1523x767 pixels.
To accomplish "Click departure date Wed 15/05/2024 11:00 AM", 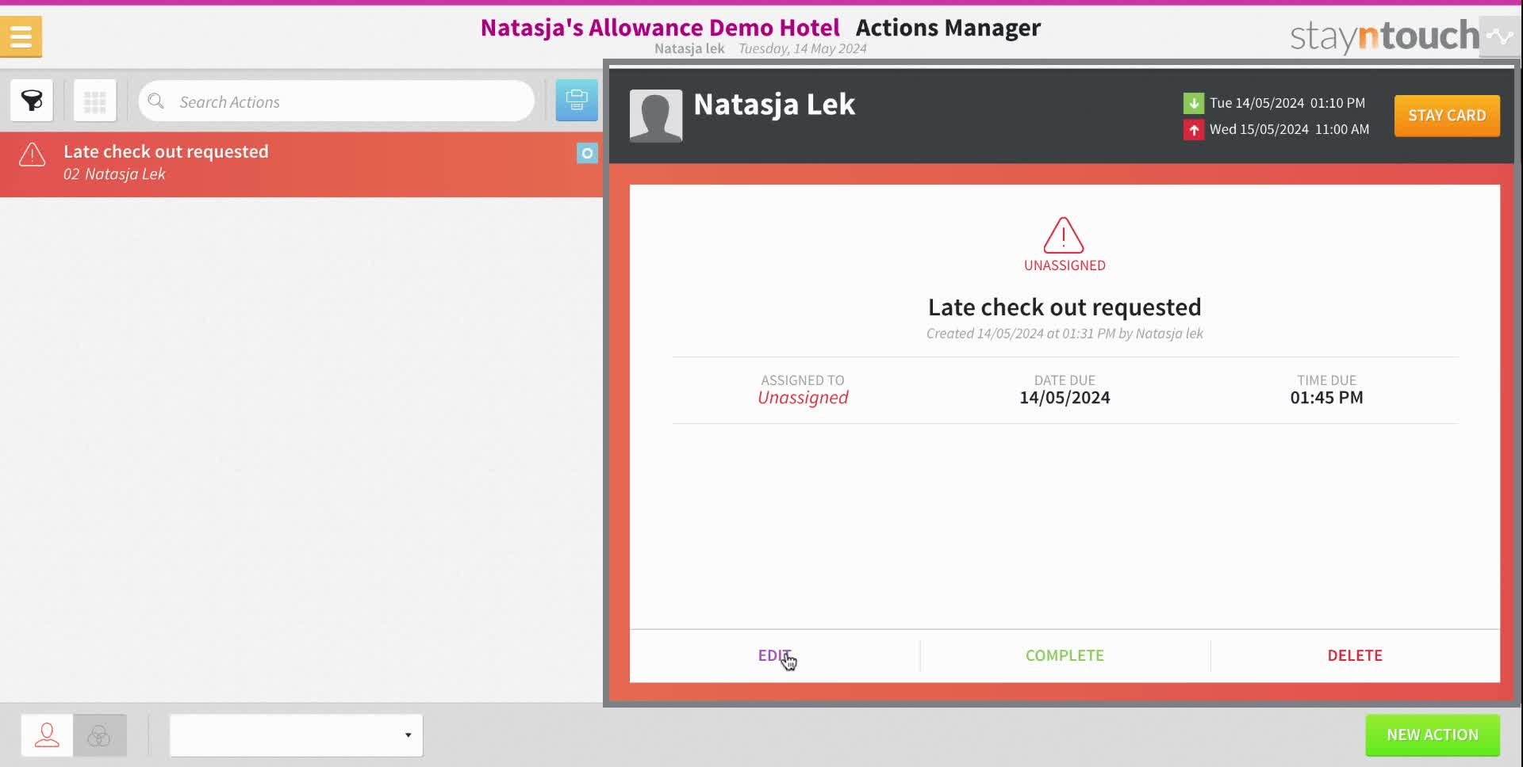I will [x=1289, y=129].
